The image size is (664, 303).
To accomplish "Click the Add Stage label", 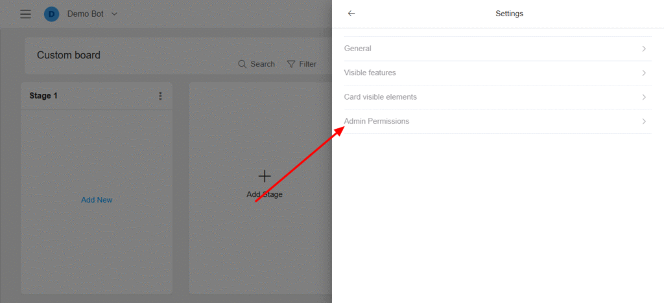I will [x=265, y=194].
